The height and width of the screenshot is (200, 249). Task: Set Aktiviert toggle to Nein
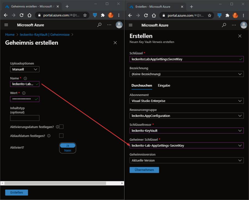[x=68, y=150]
